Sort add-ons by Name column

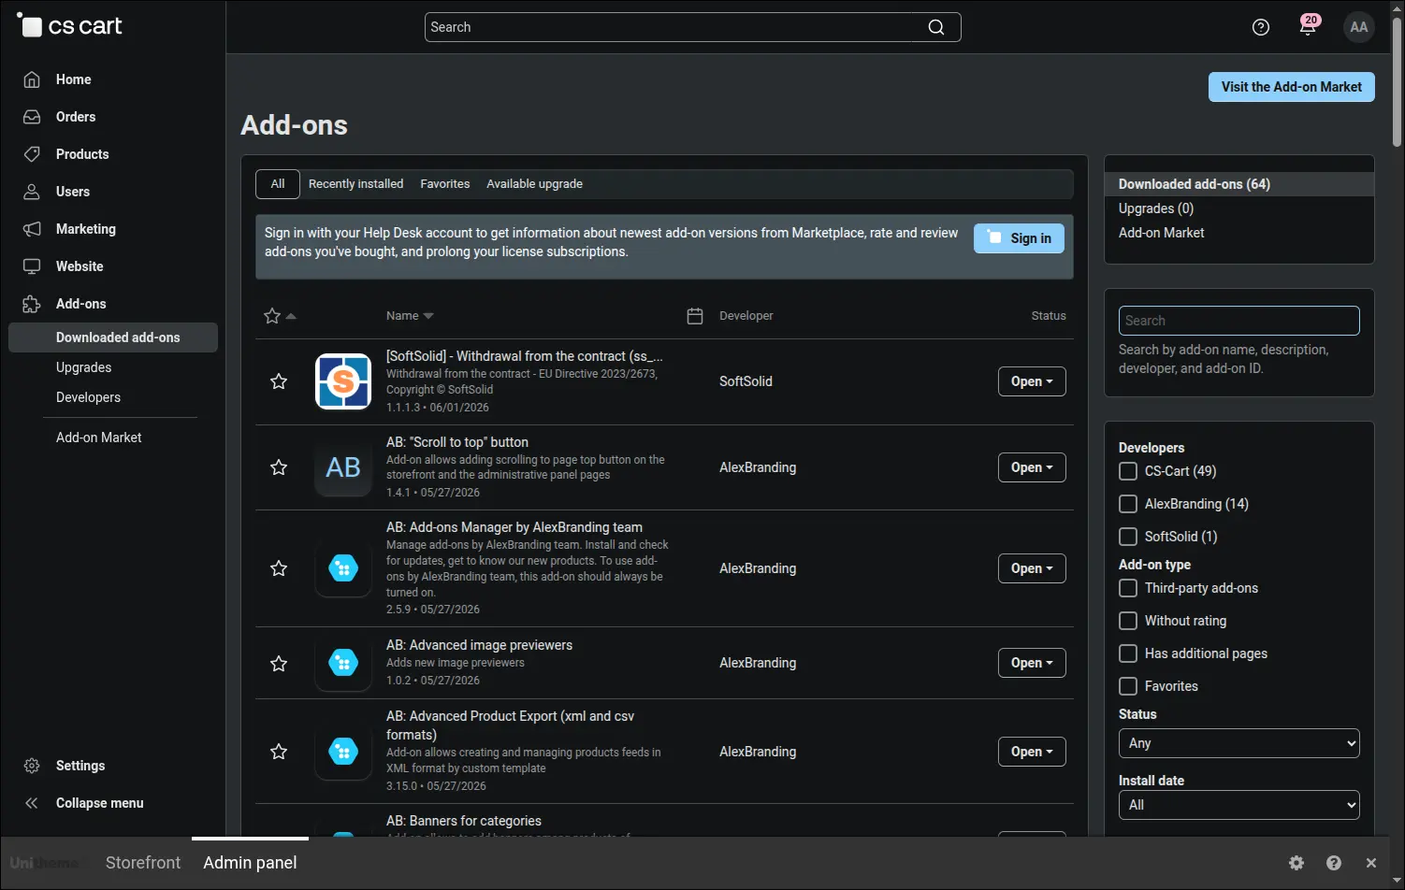click(410, 316)
